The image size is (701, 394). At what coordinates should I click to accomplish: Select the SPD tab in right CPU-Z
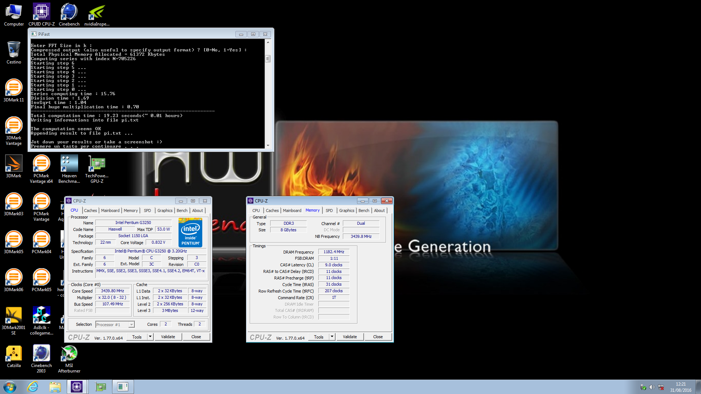[329, 210]
